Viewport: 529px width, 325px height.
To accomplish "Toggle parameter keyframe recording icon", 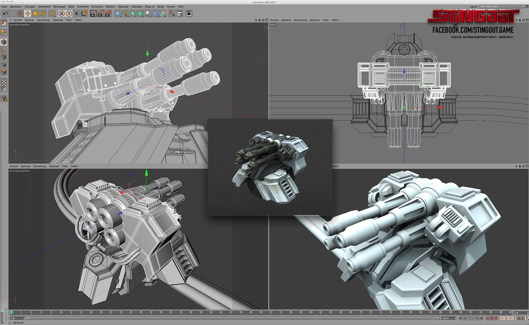I will tap(515, 318).
